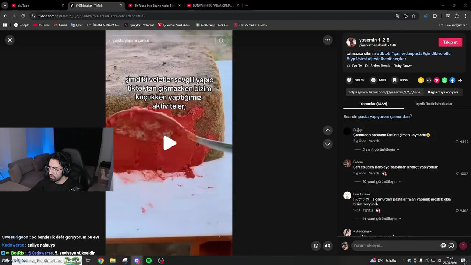Open the tab search dropdown arrow

[x=5, y=6]
